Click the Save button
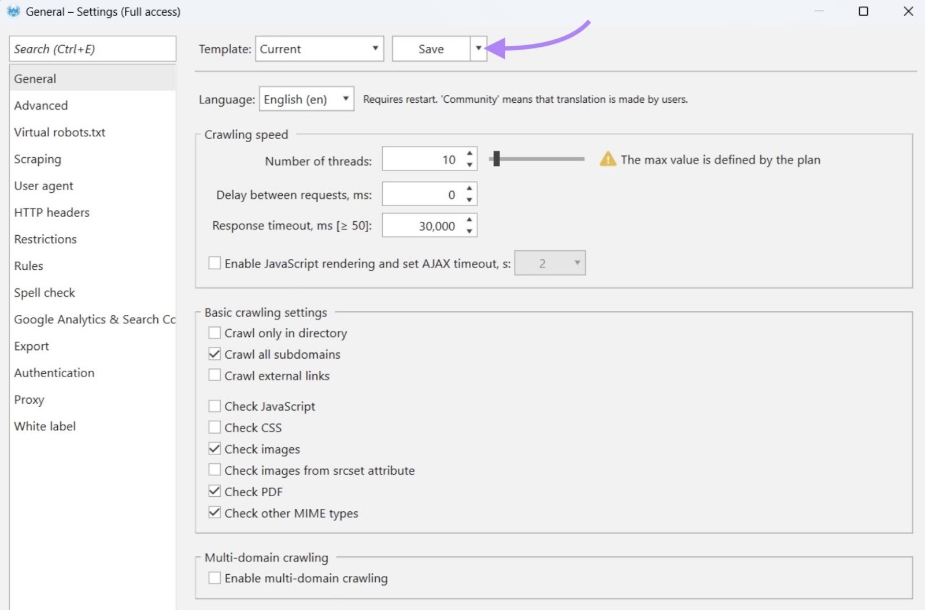The width and height of the screenshot is (925, 610). click(x=430, y=49)
